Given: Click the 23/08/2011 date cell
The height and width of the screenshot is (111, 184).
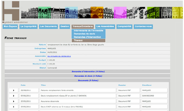Looking at the screenshot, I should point(29,90).
